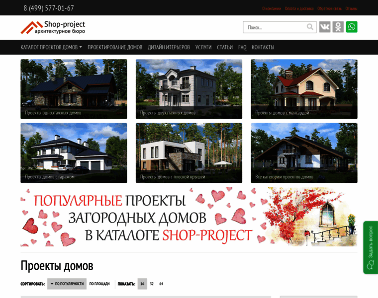Open the VK social network icon
This screenshot has width=378, height=298.
(x=325, y=27)
